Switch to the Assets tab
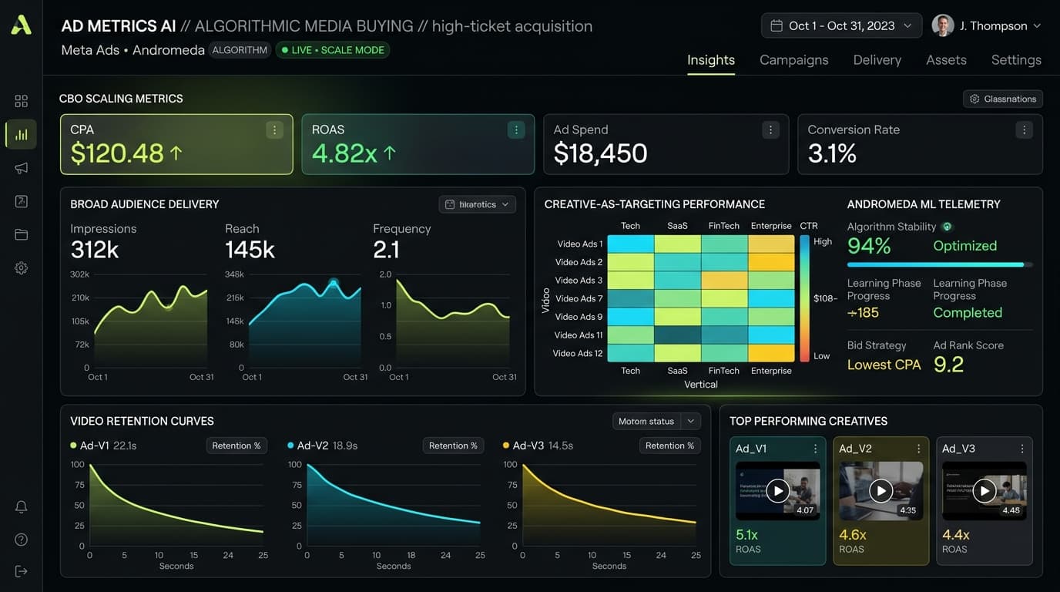 (x=946, y=60)
